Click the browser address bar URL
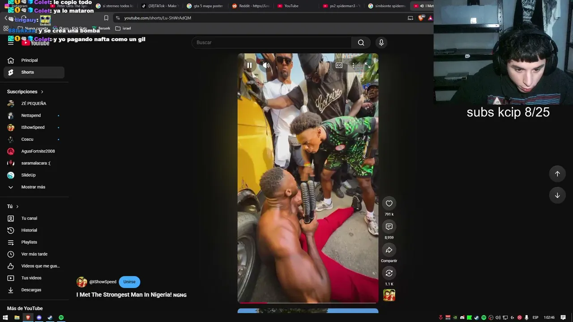Viewport: 573px width, 322px height. (x=158, y=18)
